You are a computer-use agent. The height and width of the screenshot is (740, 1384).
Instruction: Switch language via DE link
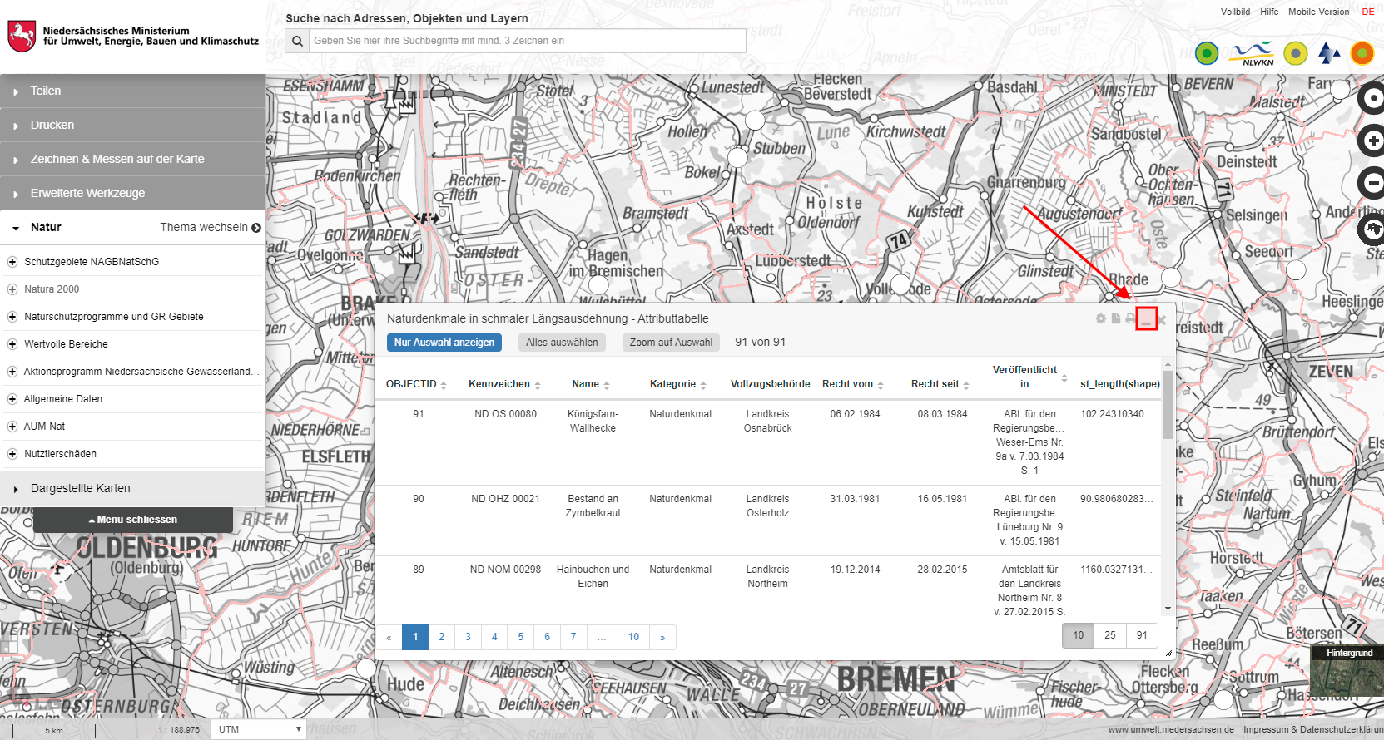coord(1368,12)
